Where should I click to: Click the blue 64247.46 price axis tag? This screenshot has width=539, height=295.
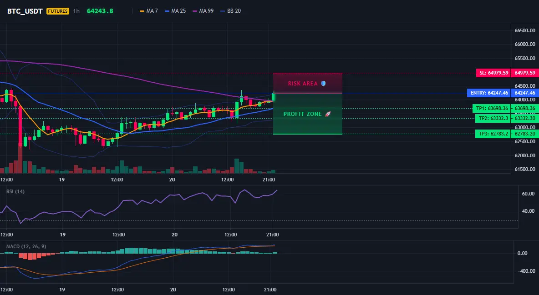pos(525,93)
